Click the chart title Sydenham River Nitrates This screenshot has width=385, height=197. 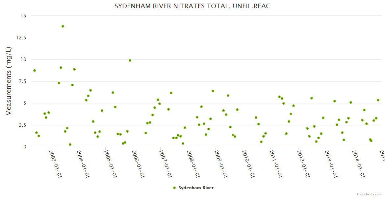click(x=192, y=6)
